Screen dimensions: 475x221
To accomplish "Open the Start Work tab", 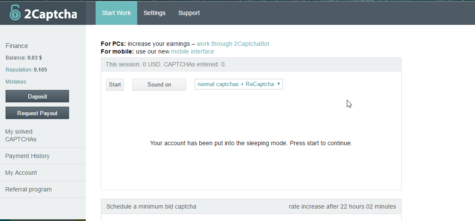I will click(116, 13).
